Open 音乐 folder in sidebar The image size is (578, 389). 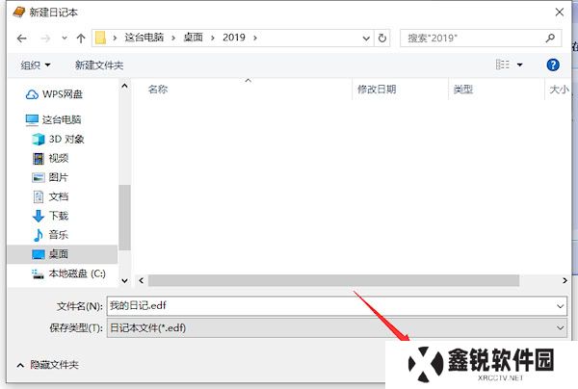(x=50, y=235)
